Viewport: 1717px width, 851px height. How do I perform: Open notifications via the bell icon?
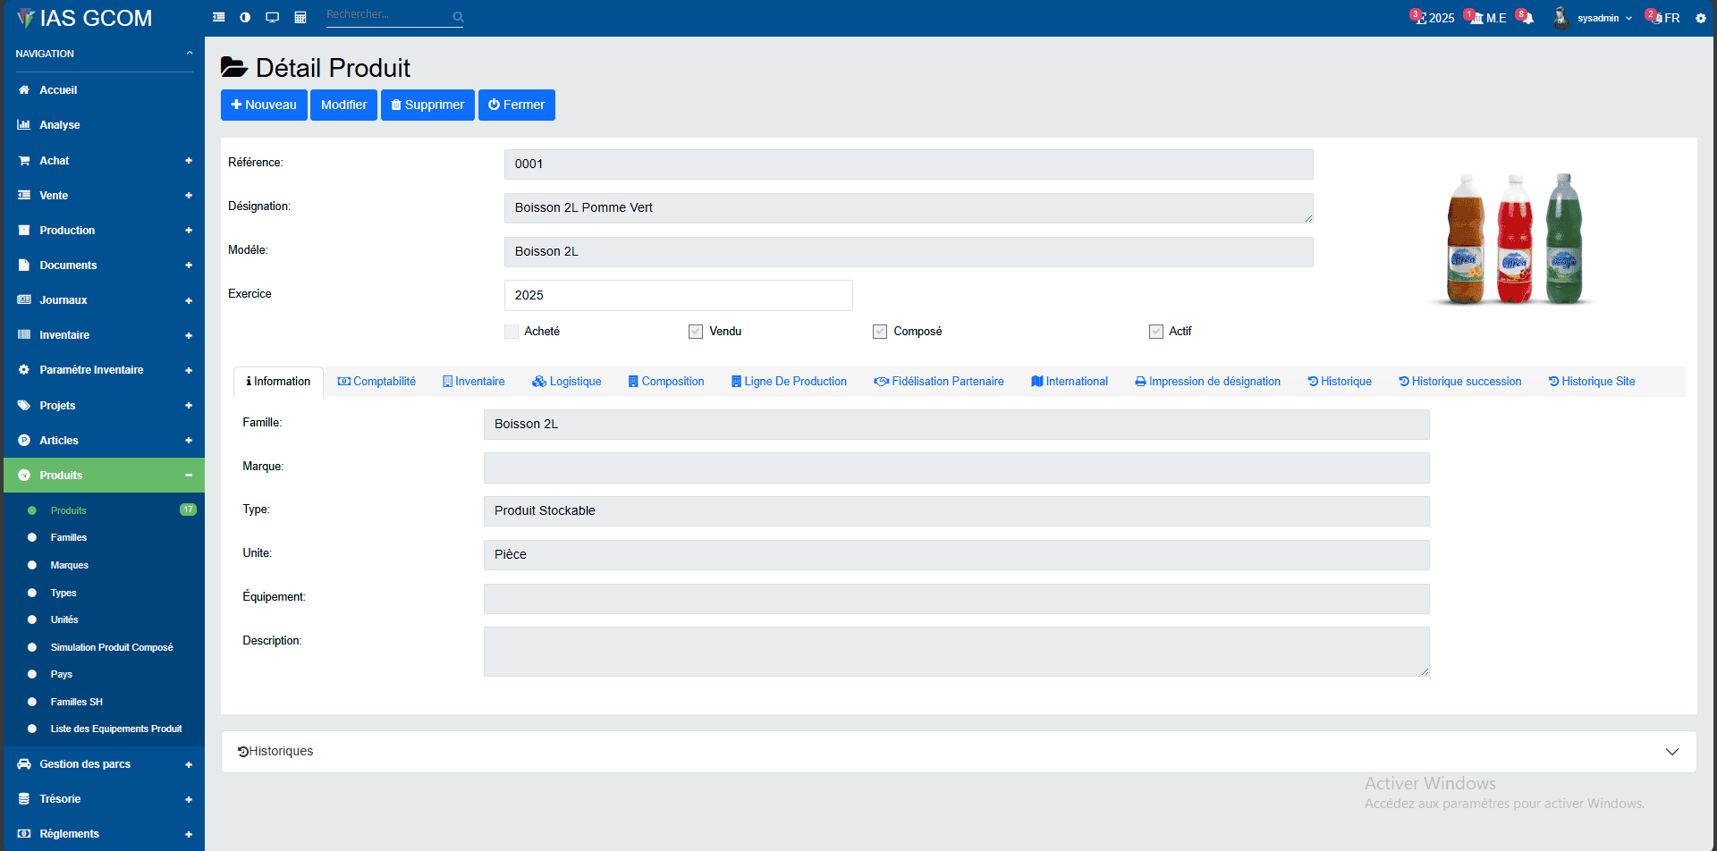(x=1527, y=17)
